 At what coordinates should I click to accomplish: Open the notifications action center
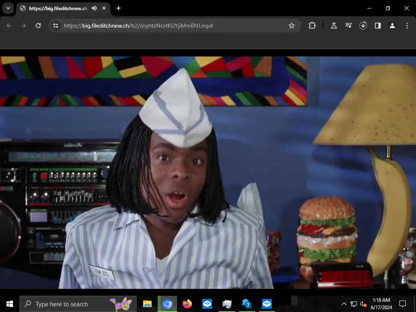(x=403, y=304)
